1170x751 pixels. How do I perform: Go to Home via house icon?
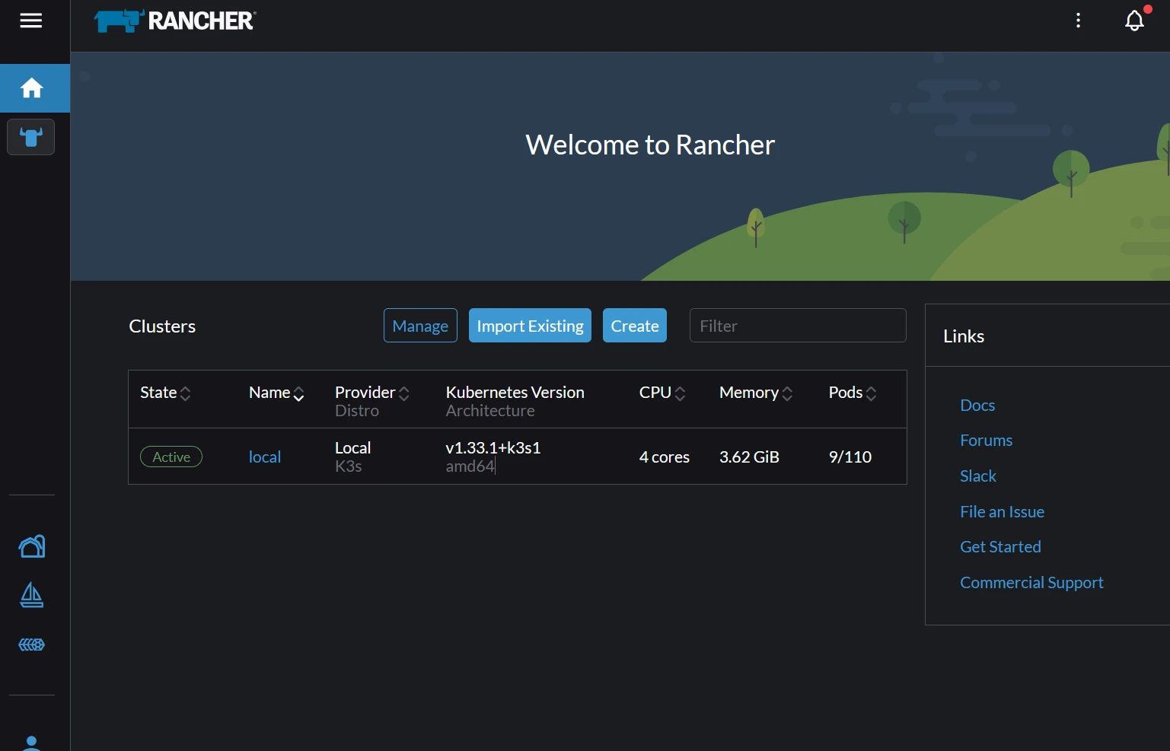coord(31,88)
